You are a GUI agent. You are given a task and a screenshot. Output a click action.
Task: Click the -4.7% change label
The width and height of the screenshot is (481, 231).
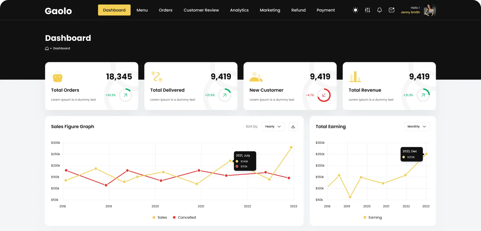click(x=310, y=95)
